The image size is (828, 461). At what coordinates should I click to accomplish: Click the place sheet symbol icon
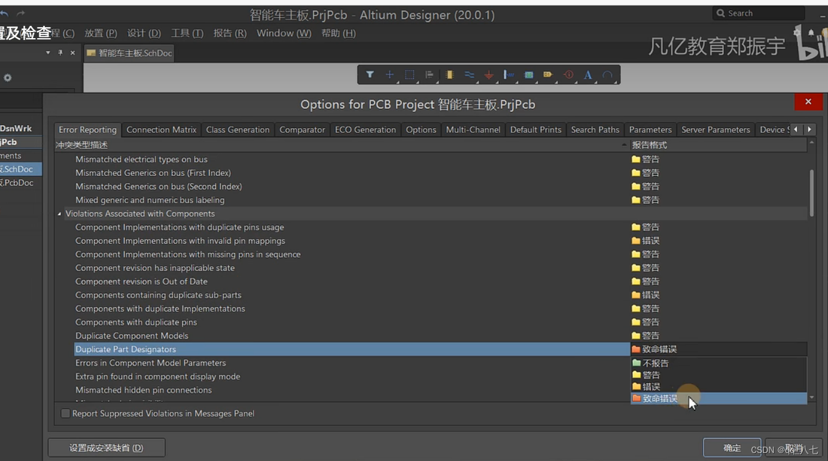pos(528,75)
